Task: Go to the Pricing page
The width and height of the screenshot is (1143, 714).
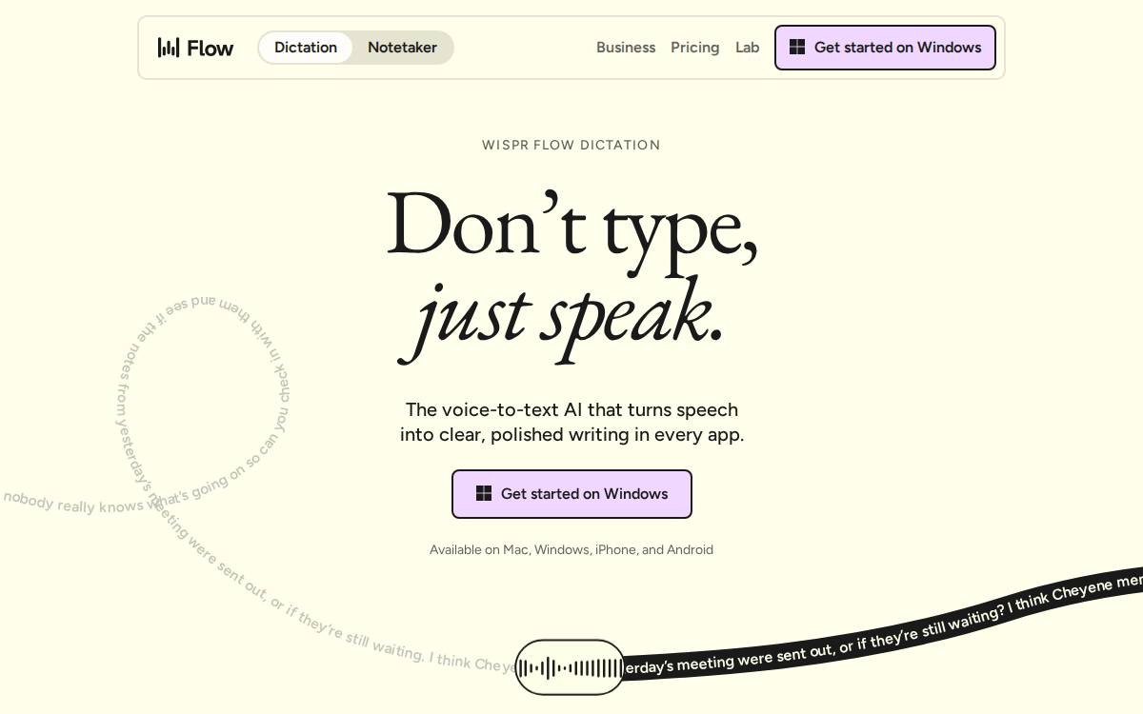Action: (695, 48)
